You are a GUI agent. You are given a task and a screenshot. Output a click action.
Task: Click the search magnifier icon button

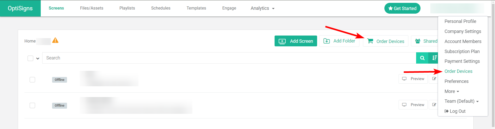(422, 58)
